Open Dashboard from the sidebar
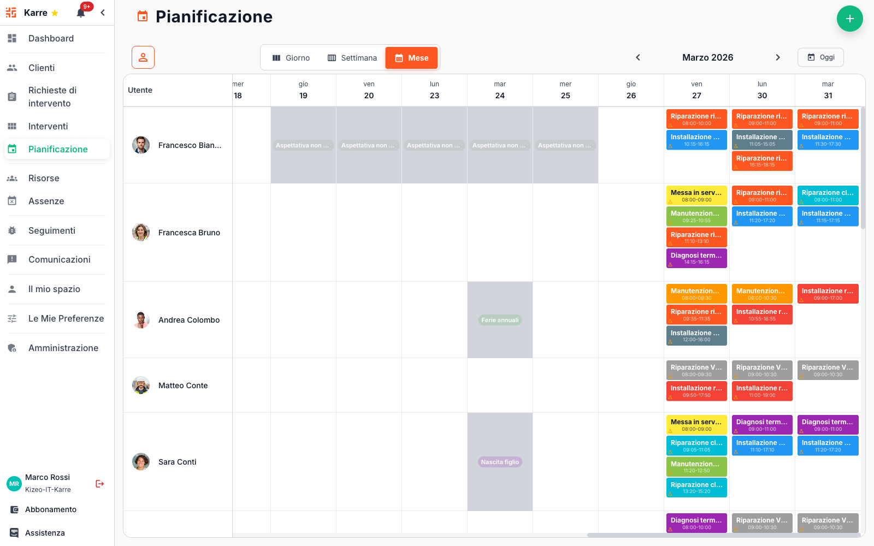The height and width of the screenshot is (546, 874). (x=51, y=38)
